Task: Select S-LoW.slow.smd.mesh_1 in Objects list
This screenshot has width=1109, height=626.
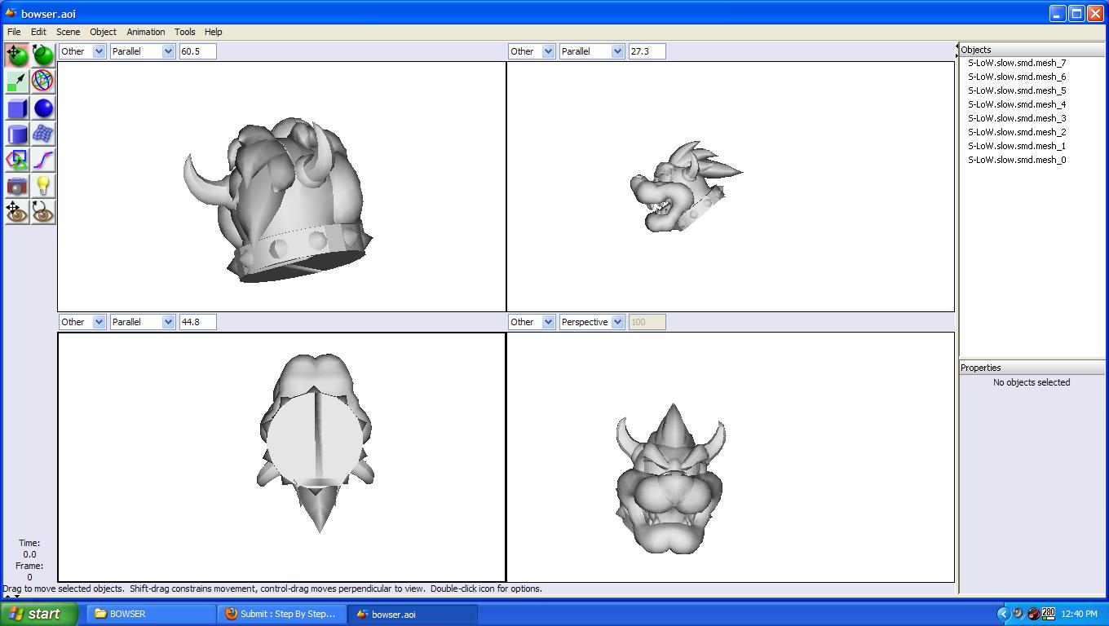Action: pyautogui.click(x=1017, y=146)
